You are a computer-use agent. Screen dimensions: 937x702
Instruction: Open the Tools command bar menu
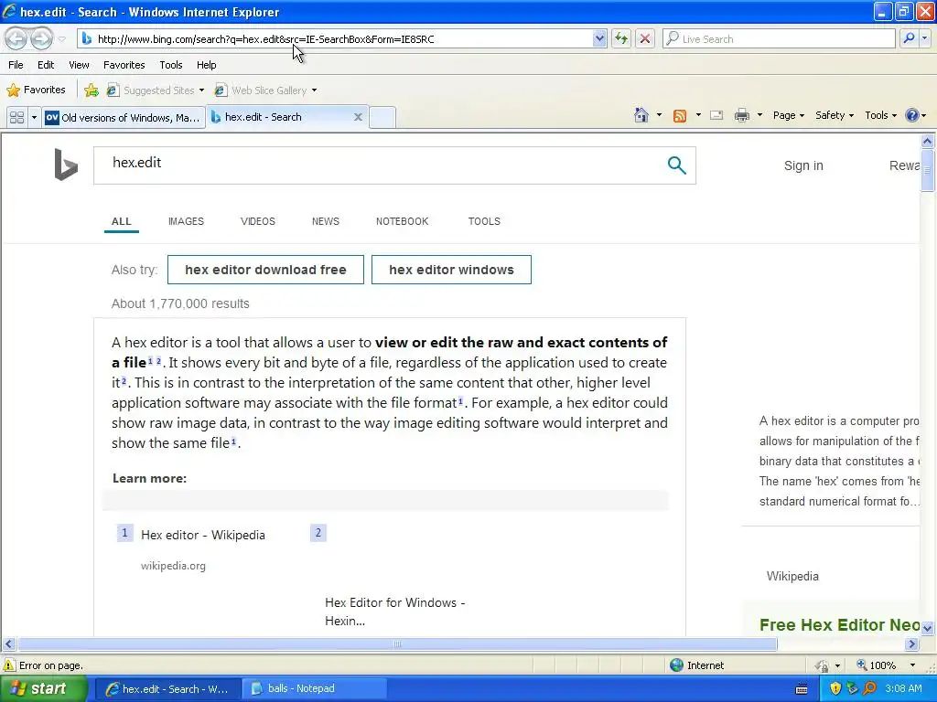[880, 115]
